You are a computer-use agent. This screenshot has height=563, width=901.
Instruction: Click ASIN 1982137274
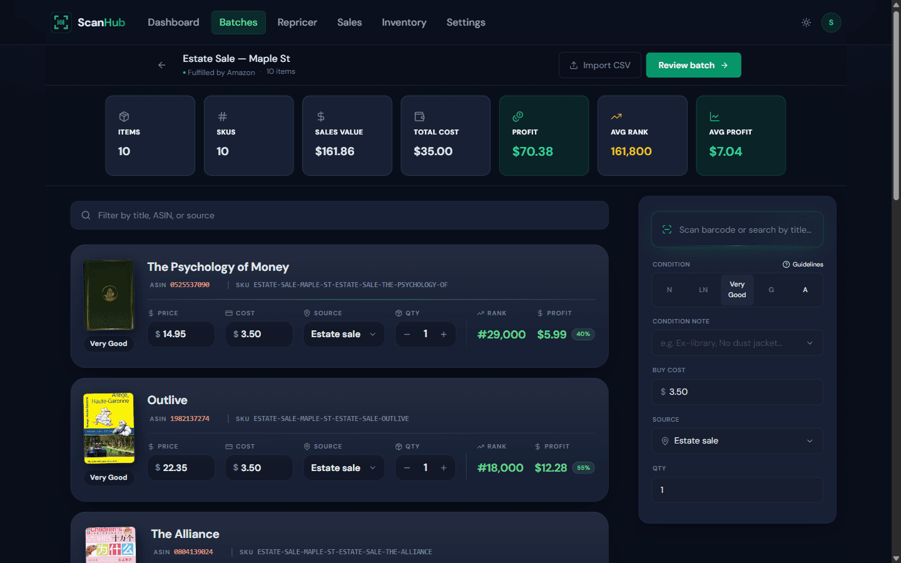pos(190,418)
